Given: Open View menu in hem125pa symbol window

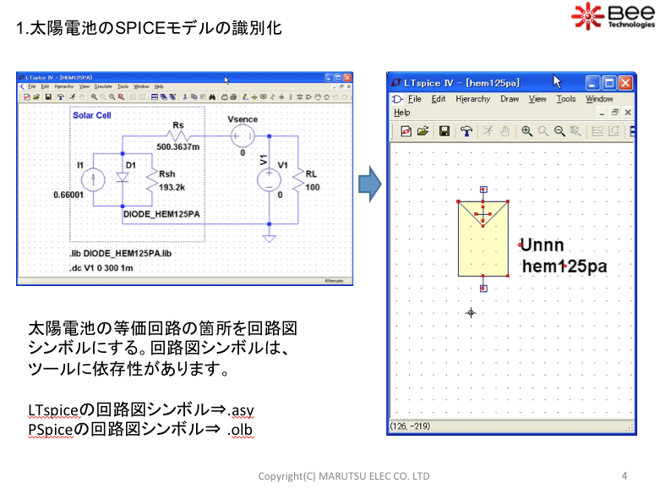Looking at the screenshot, I should coord(537,99).
